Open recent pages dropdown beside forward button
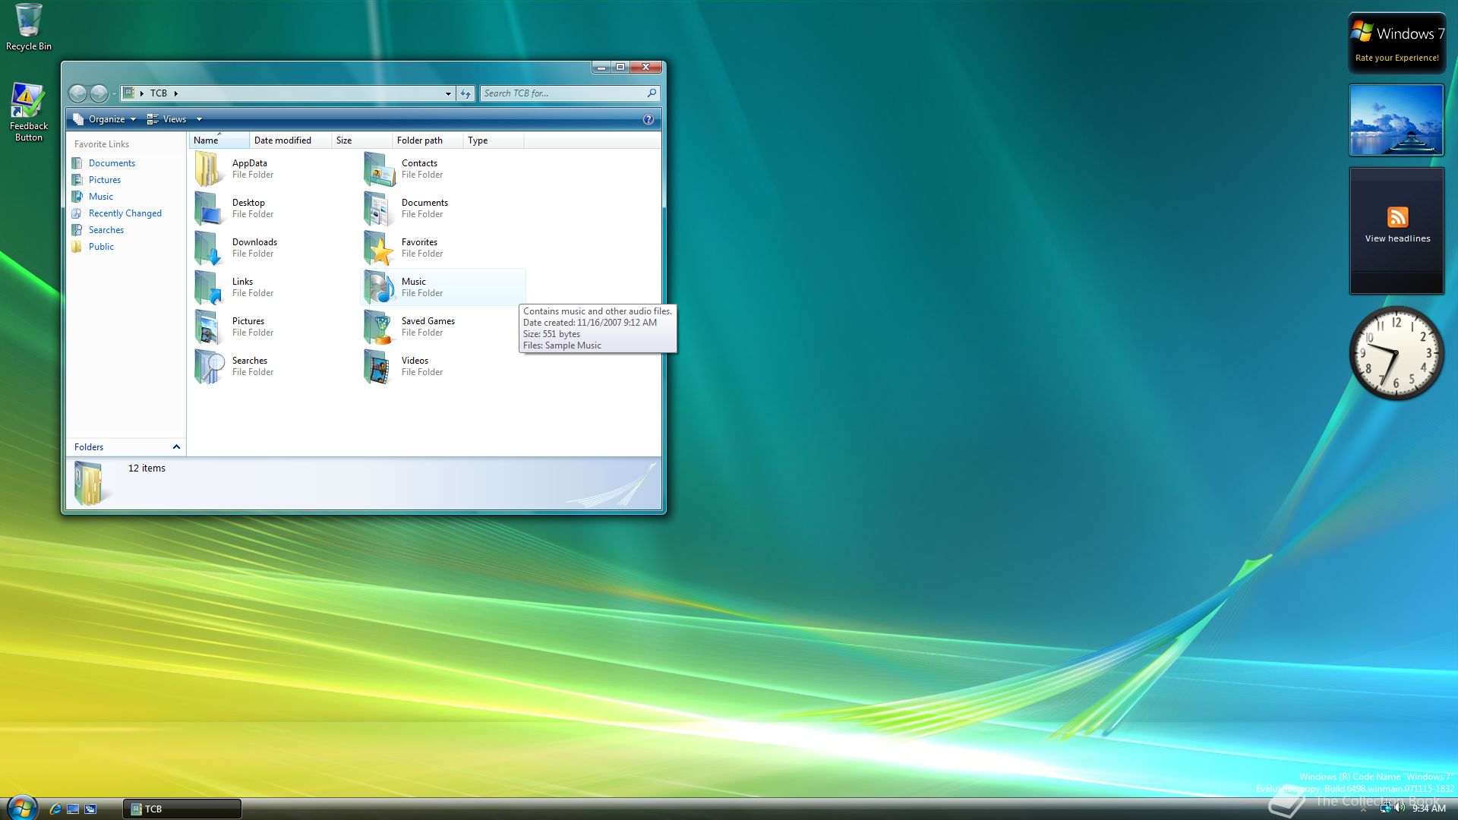This screenshot has height=820, width=1458. [x=114, y=93]
